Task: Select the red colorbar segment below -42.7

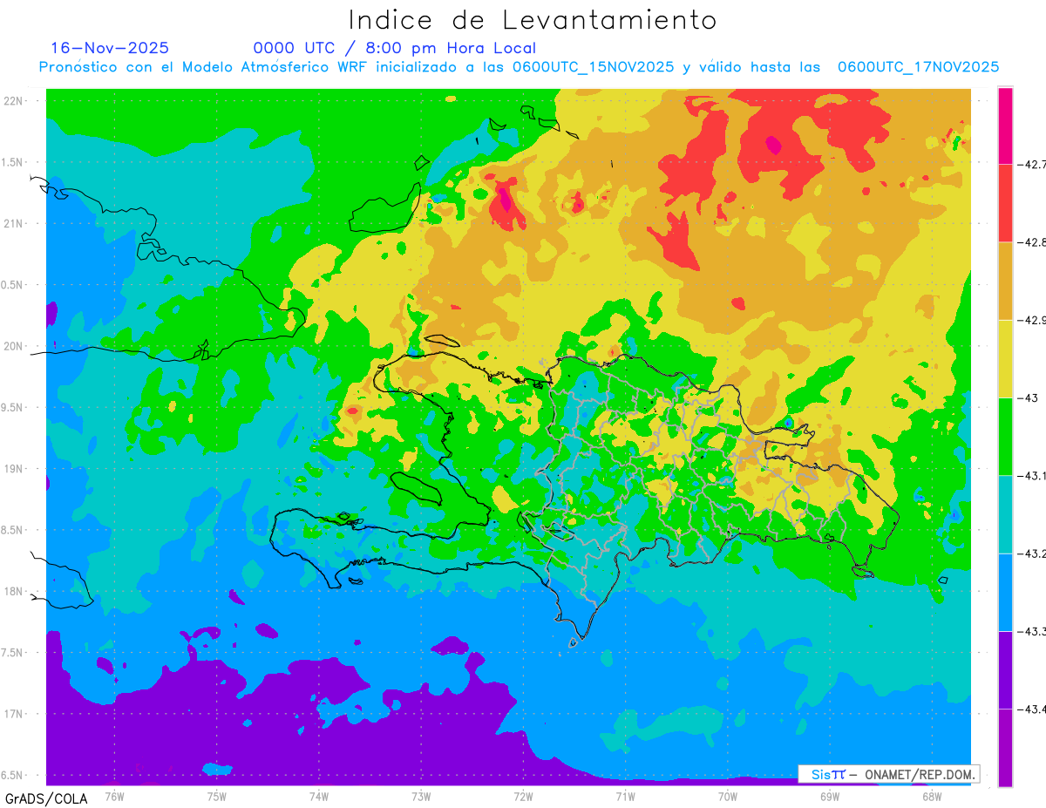Action: click(x=1005, y=202)
